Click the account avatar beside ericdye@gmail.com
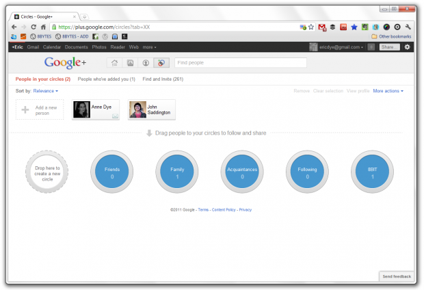Image resolution: width=424 pixels, height=290 pixels. [313, 47]
